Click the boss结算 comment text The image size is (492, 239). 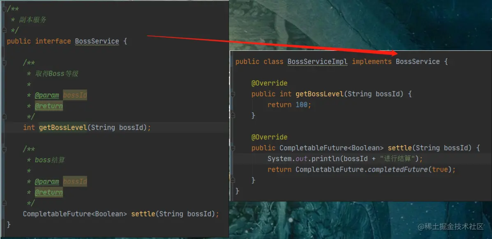(x=50, y=160)
